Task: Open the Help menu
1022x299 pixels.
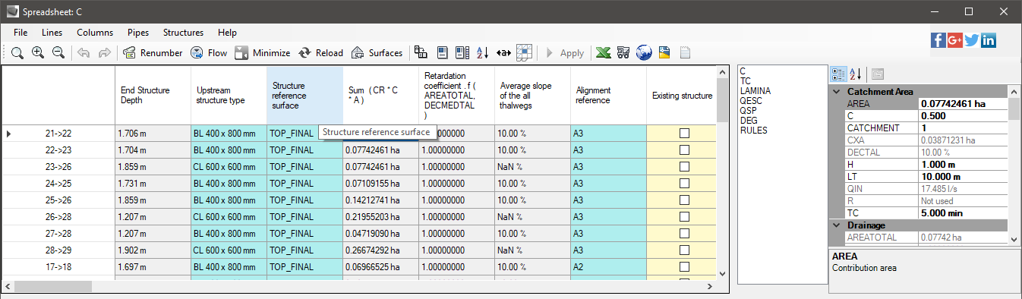Action: (x=227, y=33)
